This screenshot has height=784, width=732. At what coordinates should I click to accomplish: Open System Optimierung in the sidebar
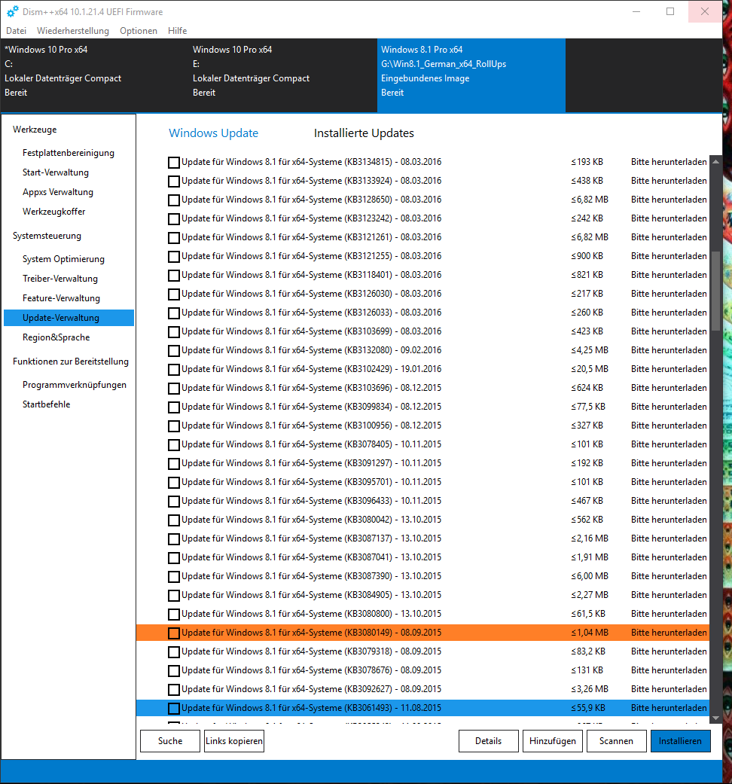63,259
